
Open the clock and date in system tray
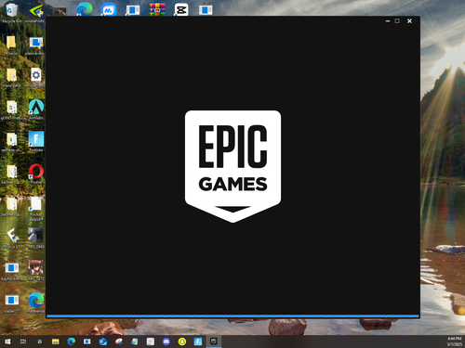(455, 342)
